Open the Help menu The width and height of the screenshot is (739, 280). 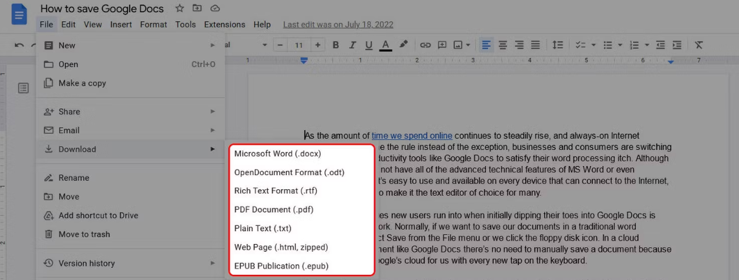[262, 24]
